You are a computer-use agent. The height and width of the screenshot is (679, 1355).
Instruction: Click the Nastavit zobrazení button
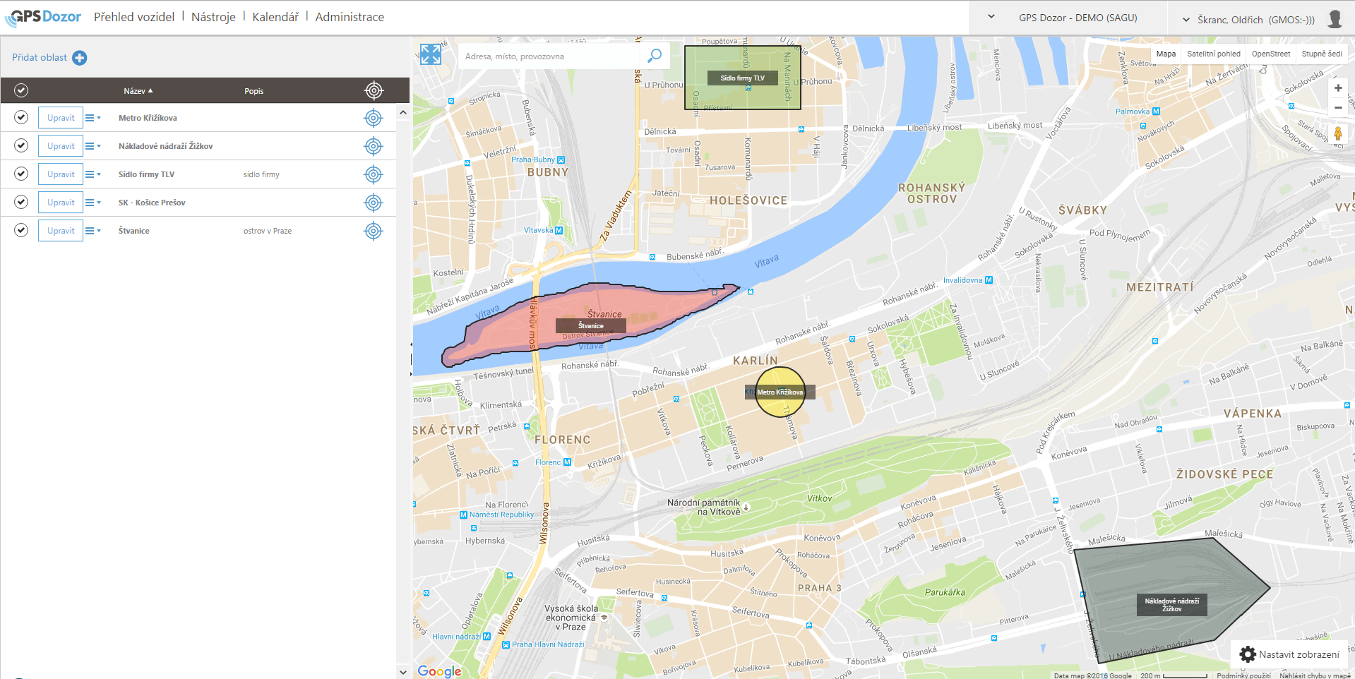pyautogui.click(x=1289, y=654)
